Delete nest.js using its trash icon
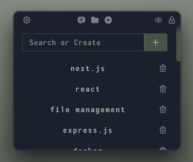Image resolution: width=193 pixels, height=162 pixels. click(x=163, y=68)
